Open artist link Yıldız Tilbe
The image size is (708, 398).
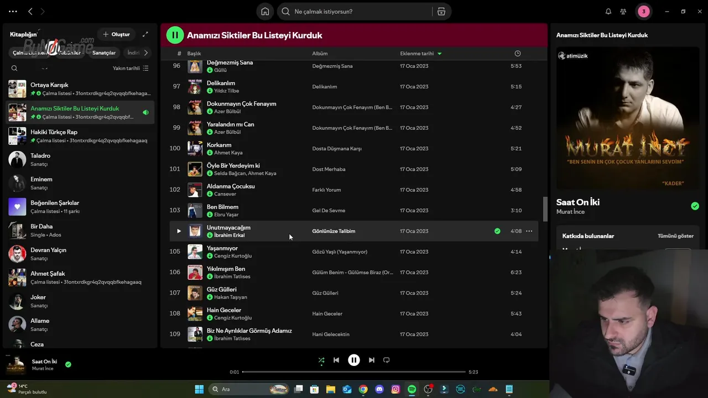click(226, 91)
